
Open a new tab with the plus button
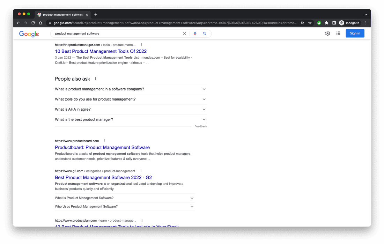(x=96, y=14)
